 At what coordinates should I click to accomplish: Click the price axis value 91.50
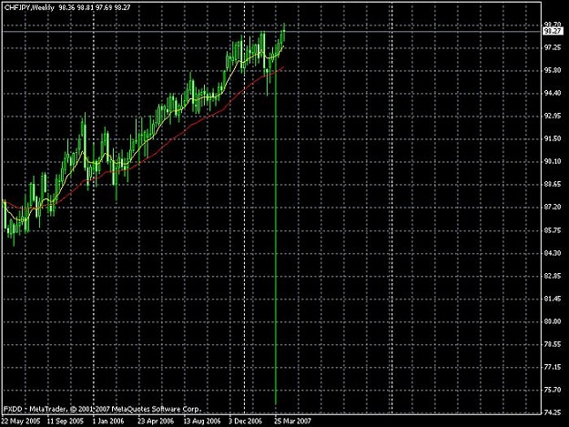click(x=553, y=139)
